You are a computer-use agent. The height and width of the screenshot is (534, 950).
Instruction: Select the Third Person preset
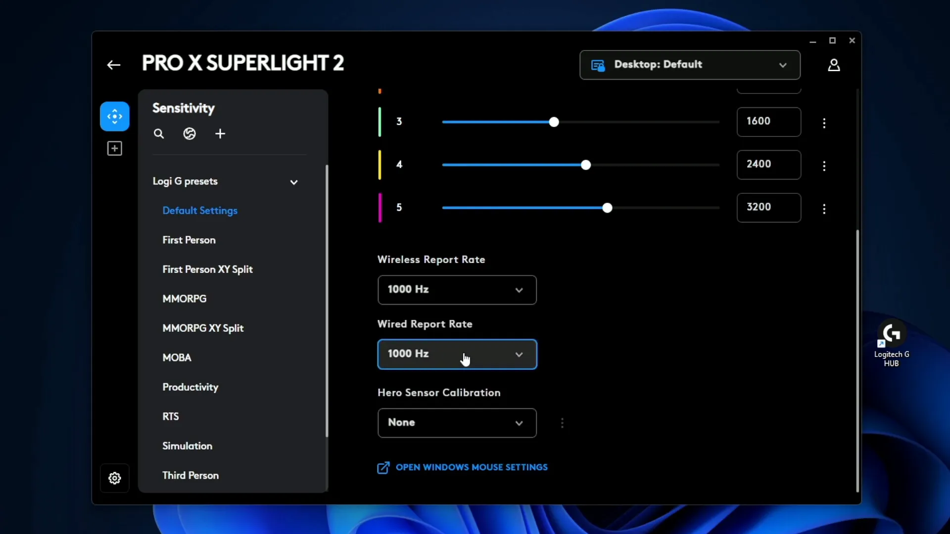click(190, 475)
